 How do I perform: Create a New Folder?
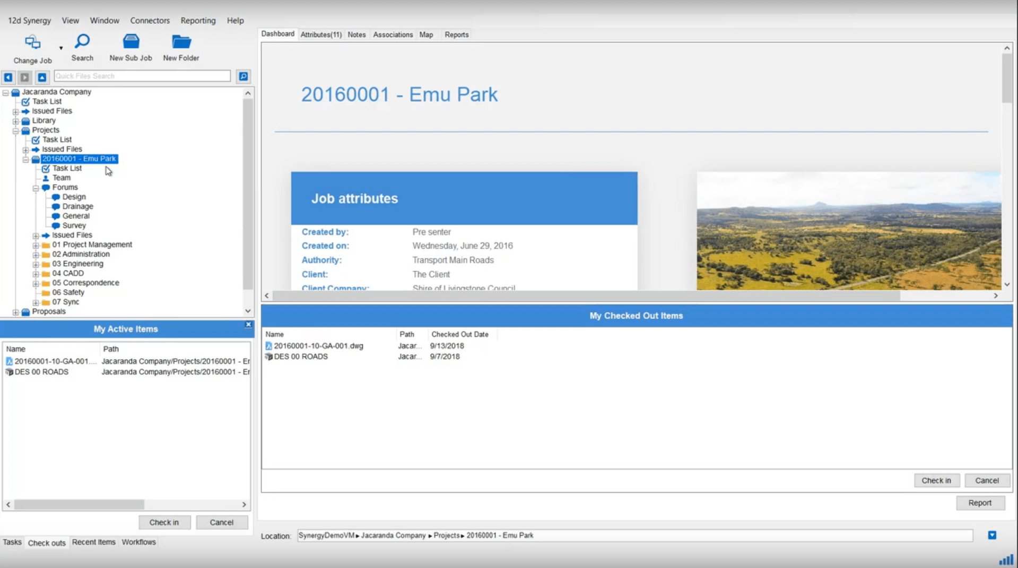point(181,48)
